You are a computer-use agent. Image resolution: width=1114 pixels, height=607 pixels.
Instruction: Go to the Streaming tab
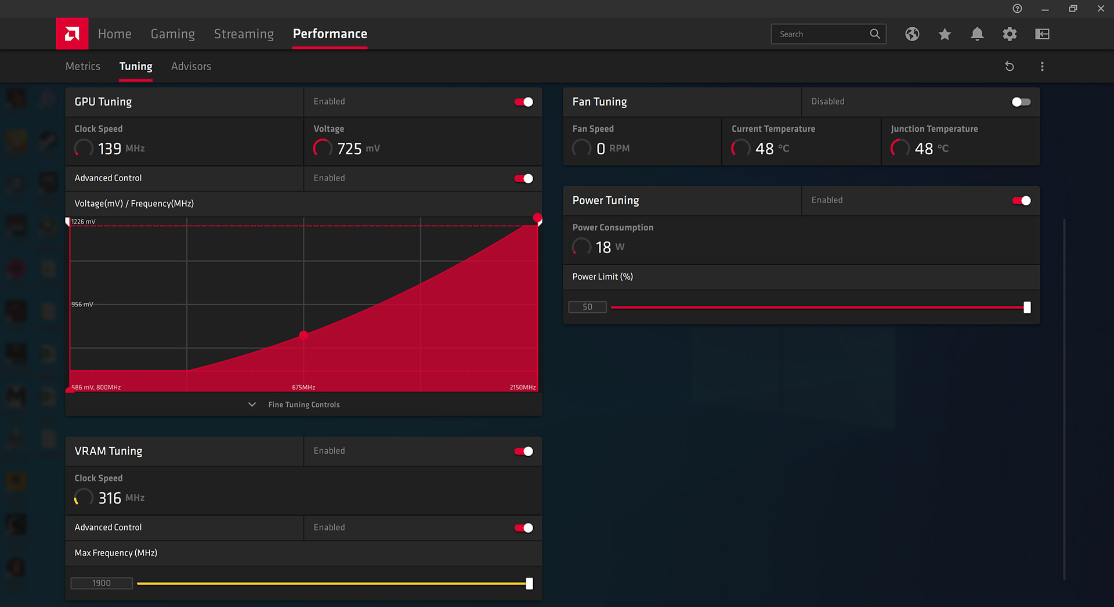pos(244,34)
